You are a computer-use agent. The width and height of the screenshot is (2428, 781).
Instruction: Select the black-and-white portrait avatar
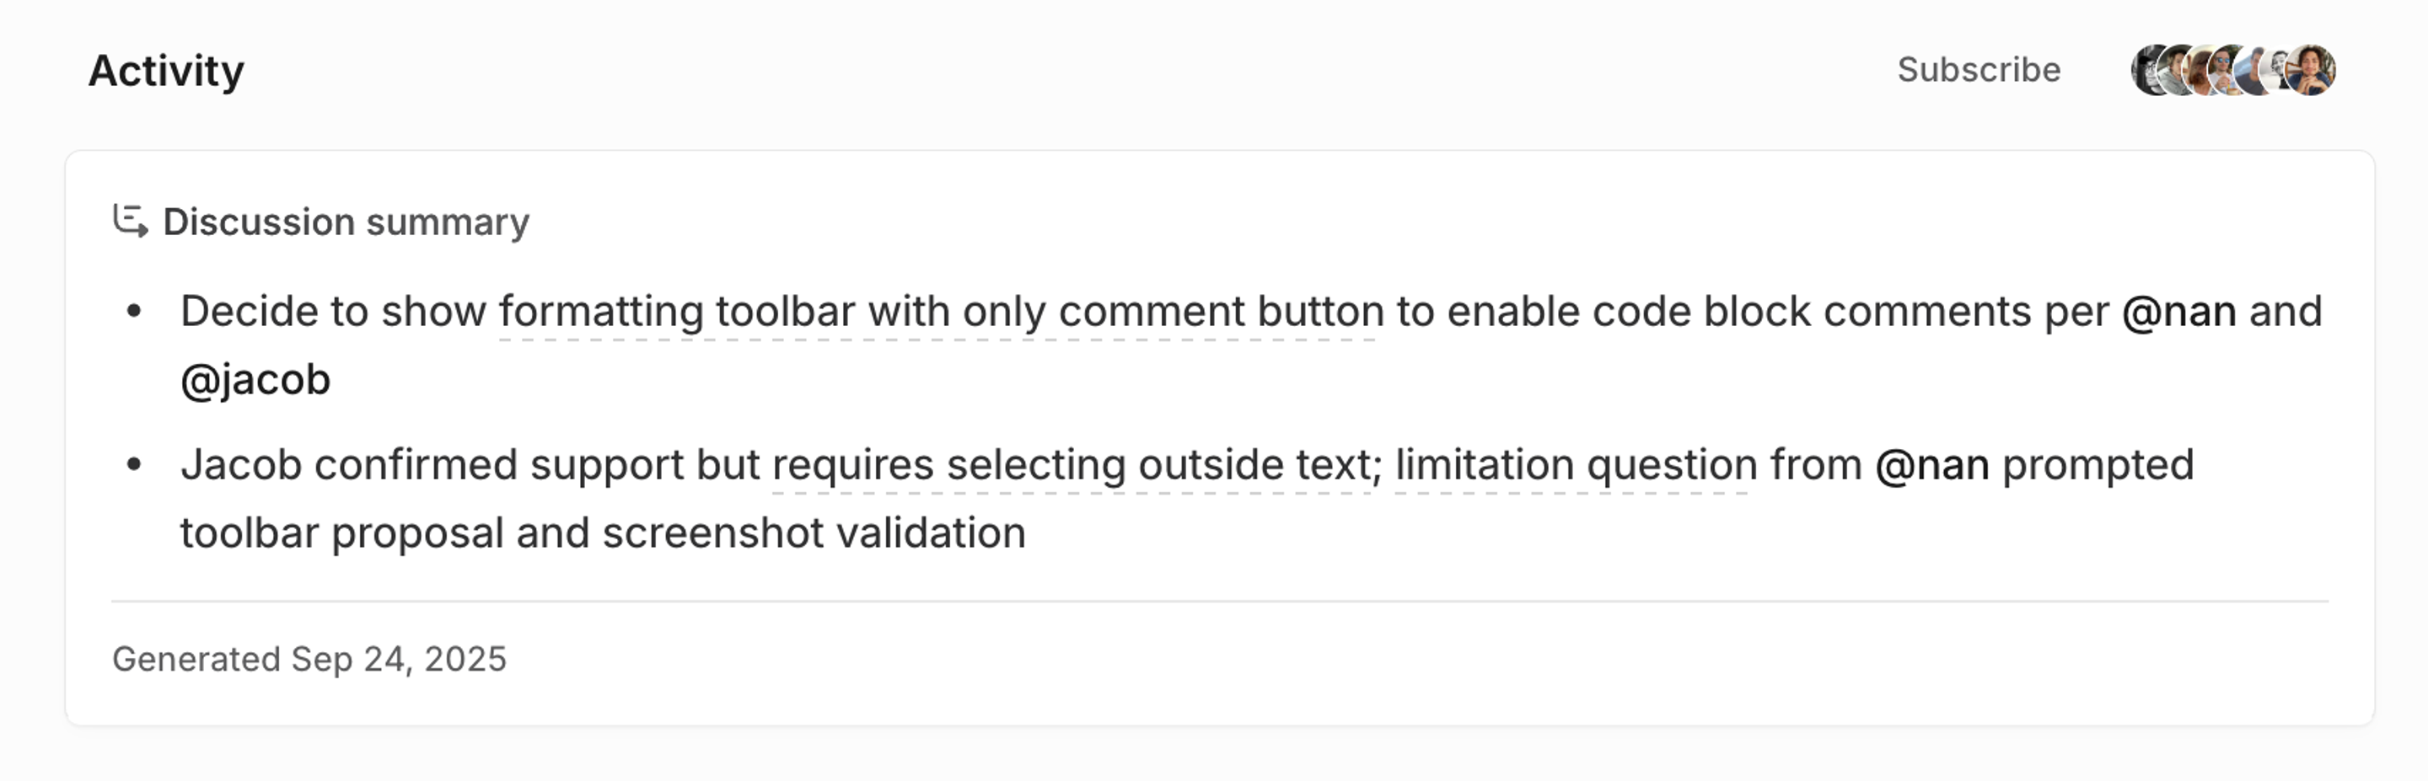(2280, 71)
